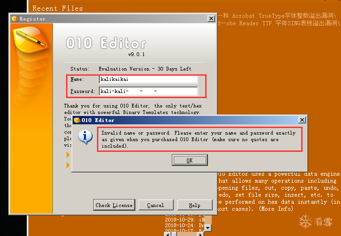Viewport: 341px width, 236px height.
Task: Close the 010 Editor message box
Action: click(302, 120)
